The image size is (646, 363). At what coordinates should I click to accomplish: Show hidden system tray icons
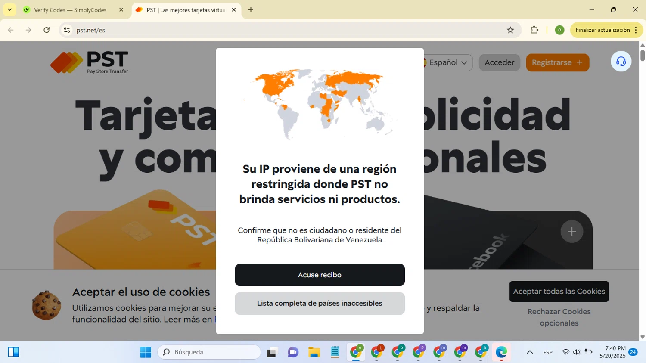[530, 352]
